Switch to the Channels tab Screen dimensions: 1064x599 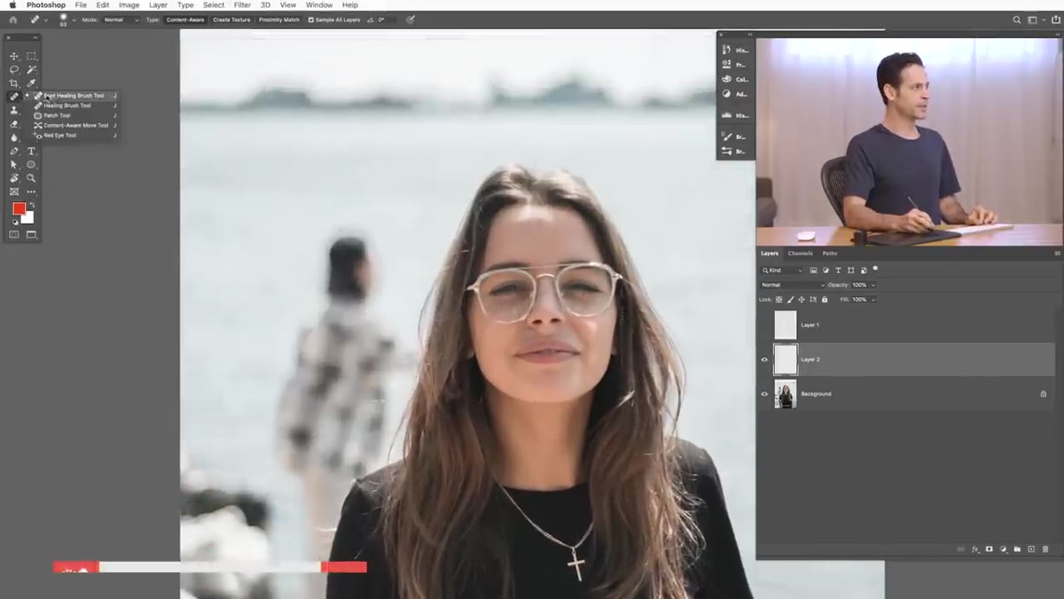click(800, 253)
